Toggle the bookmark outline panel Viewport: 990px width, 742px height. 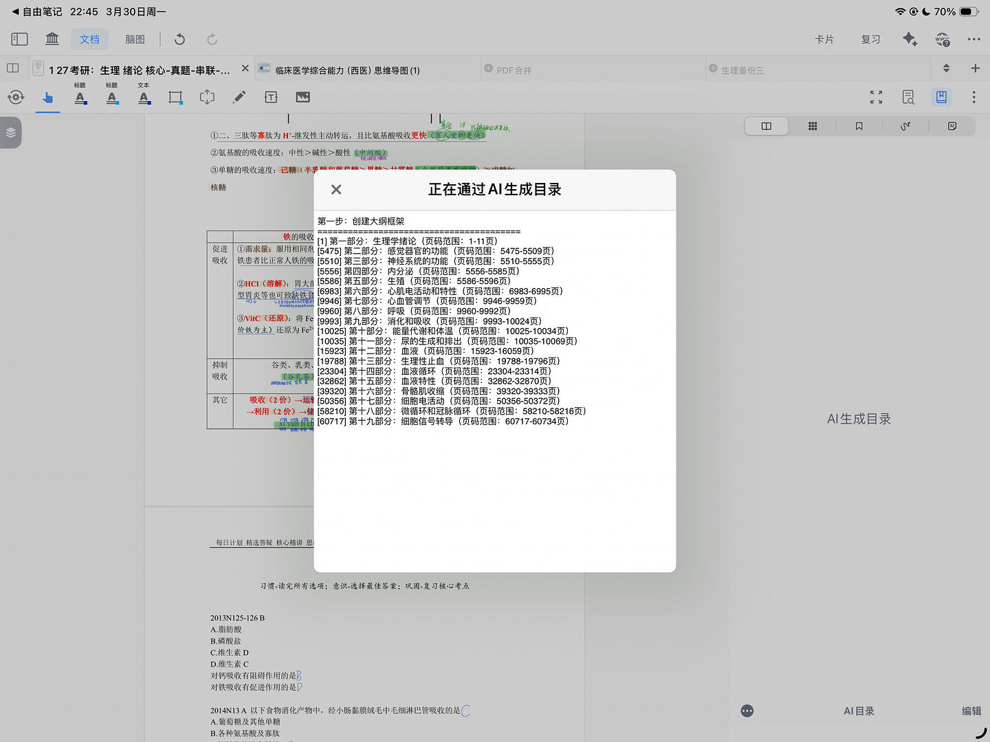[x=941, y=98]
